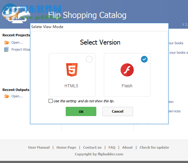This screenshot has width=188, height=163.
Task: Select the Flash logo icon
Action: click(127, 70)
